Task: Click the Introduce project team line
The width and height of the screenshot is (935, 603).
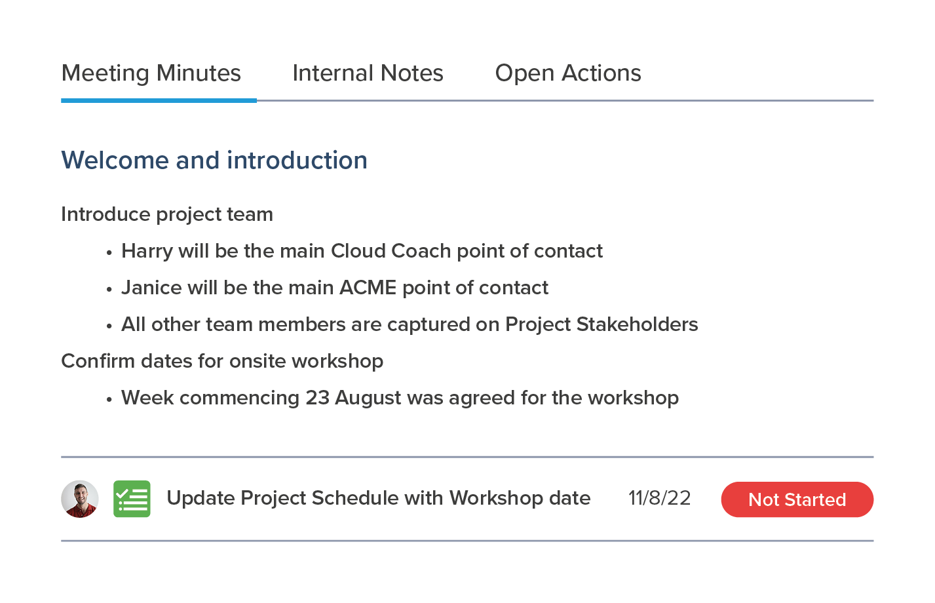Action: tap(167, 214)
